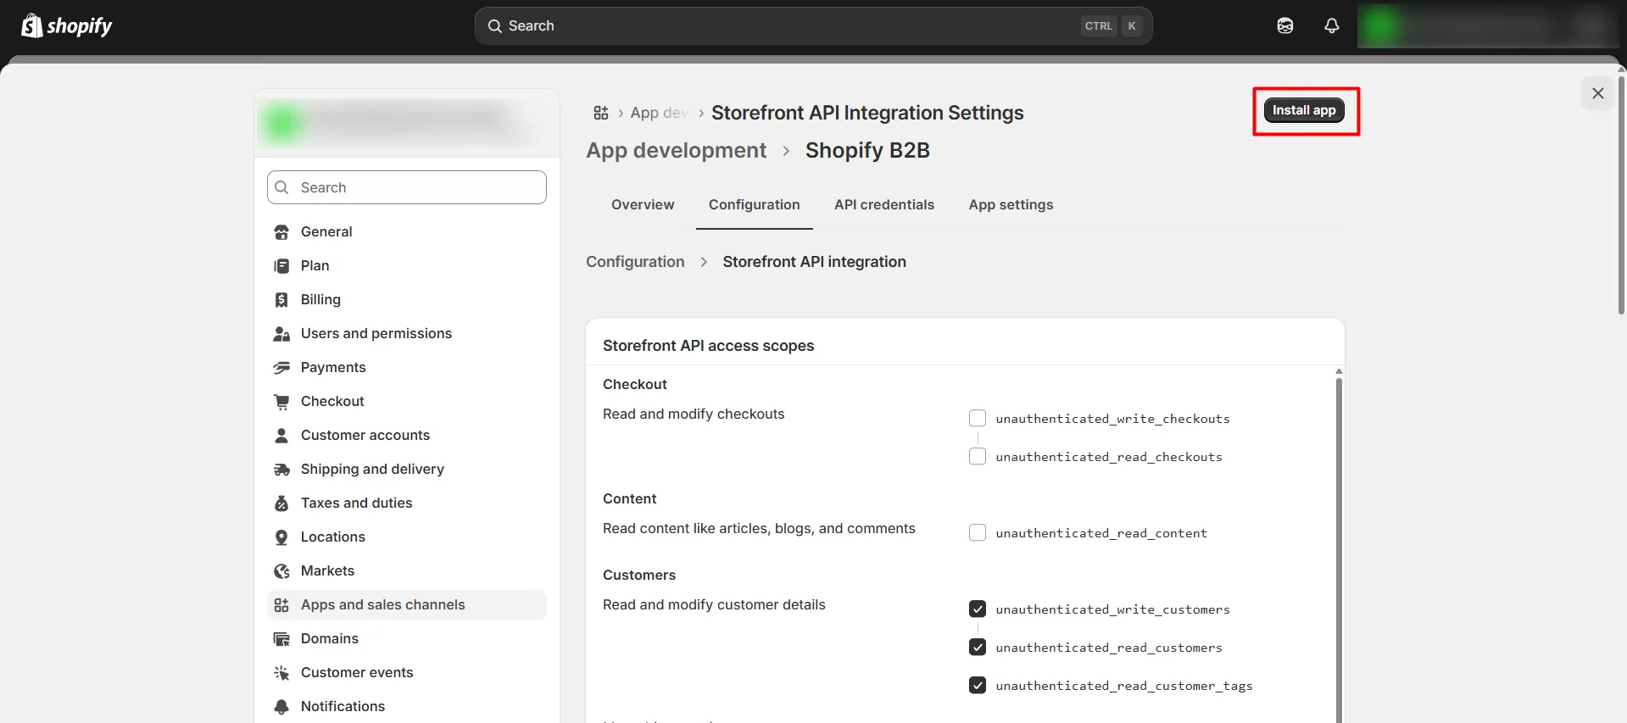Viewport: 1627px width, 723px height.
Task: Open the notifications bell
Action: (x=1332, y=26)
